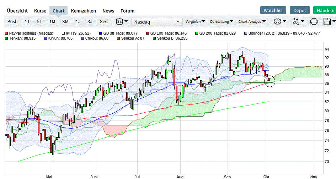The width and height of the screenshot is (336, 179).
Task: Open the Nasdaq exchange combo box
Action: [x=157, y=22]
